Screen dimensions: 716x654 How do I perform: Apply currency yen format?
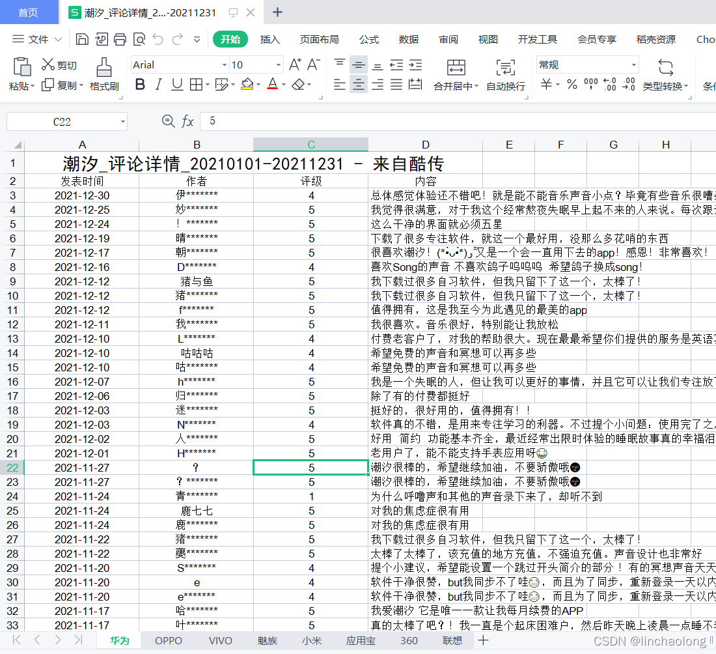coord(546,84)
